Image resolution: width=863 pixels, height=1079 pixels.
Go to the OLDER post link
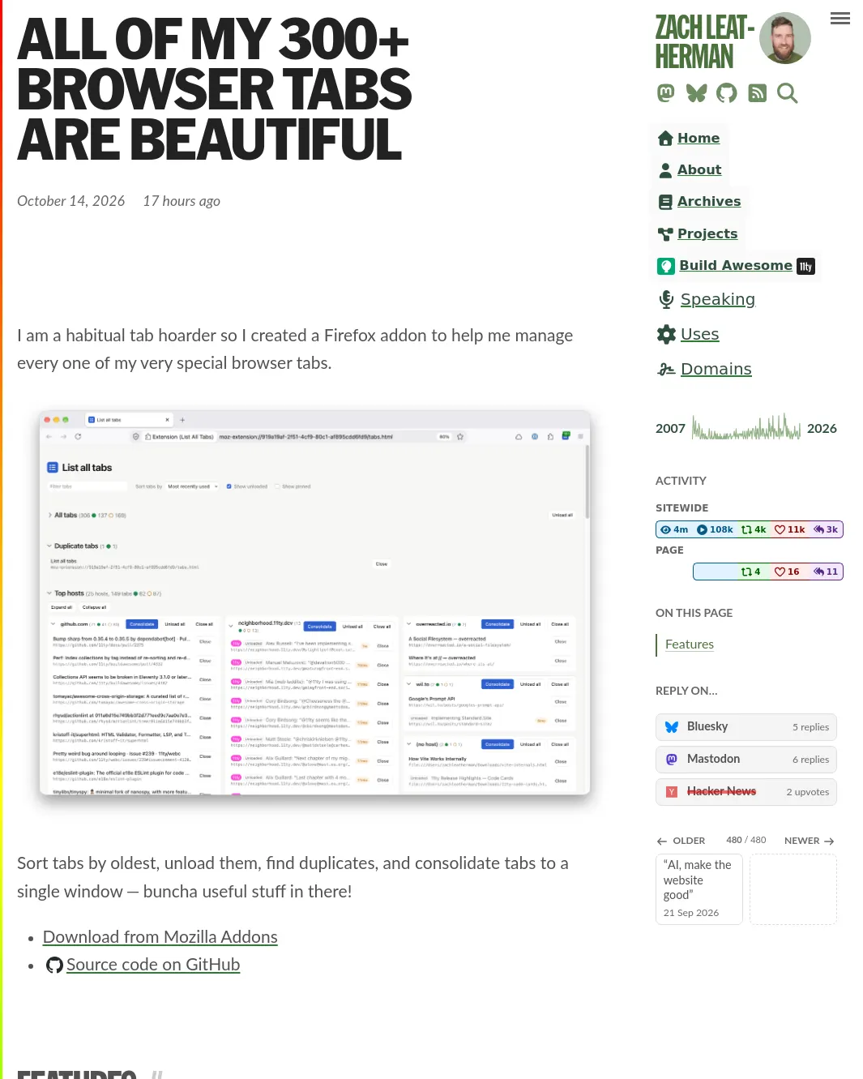(681, 841)
